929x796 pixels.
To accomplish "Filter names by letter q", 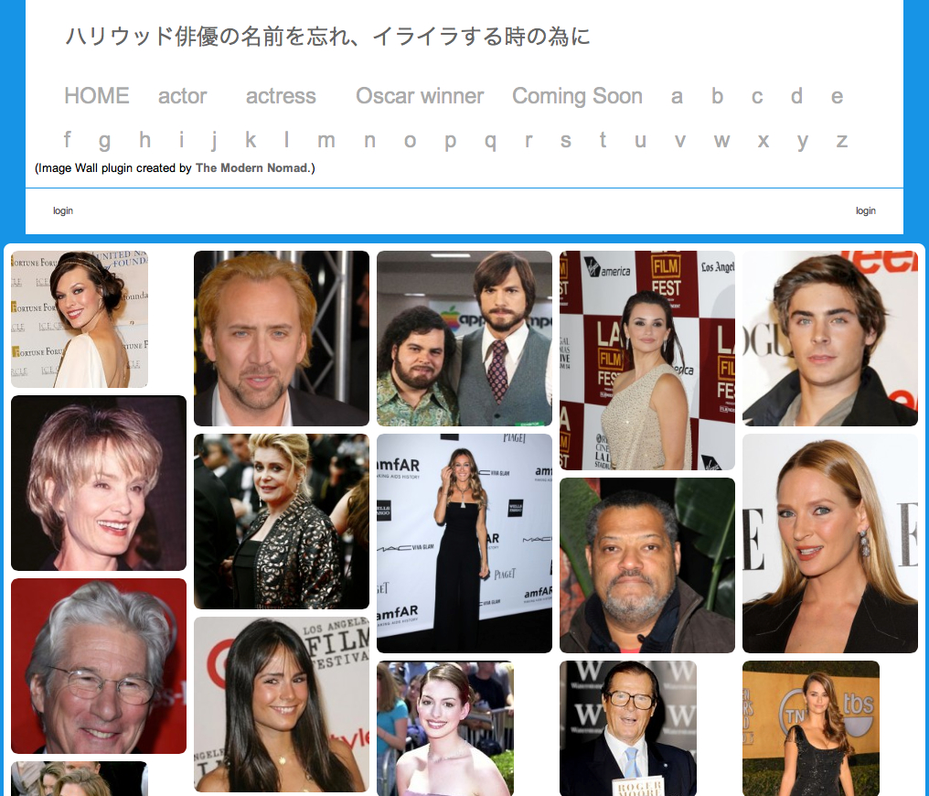I will (490, 142).
